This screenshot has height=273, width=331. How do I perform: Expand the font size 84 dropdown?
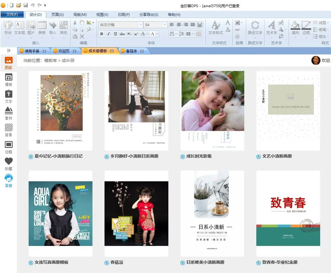click(165, 25)
